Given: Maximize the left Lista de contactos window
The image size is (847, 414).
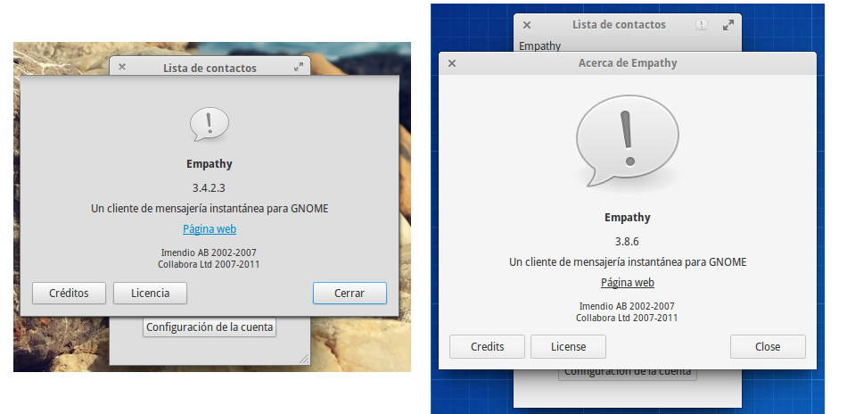Looking at the screenshot, I should 299,67.
